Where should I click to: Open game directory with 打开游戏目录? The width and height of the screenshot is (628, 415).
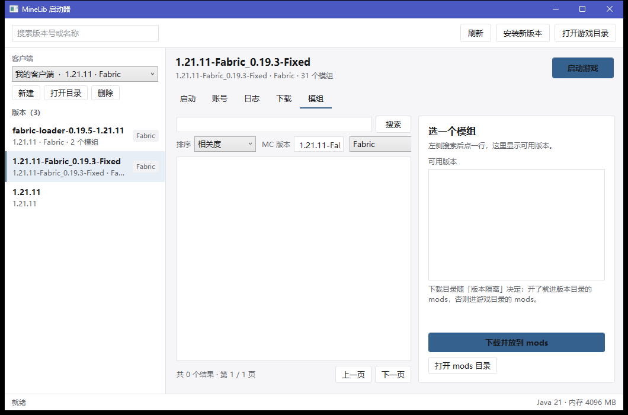pos(585,33)
